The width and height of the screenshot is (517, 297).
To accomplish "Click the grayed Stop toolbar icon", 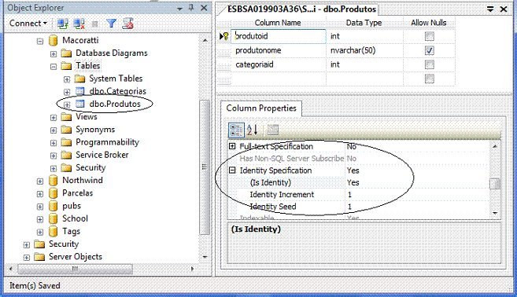I will (x=95, y=24).
